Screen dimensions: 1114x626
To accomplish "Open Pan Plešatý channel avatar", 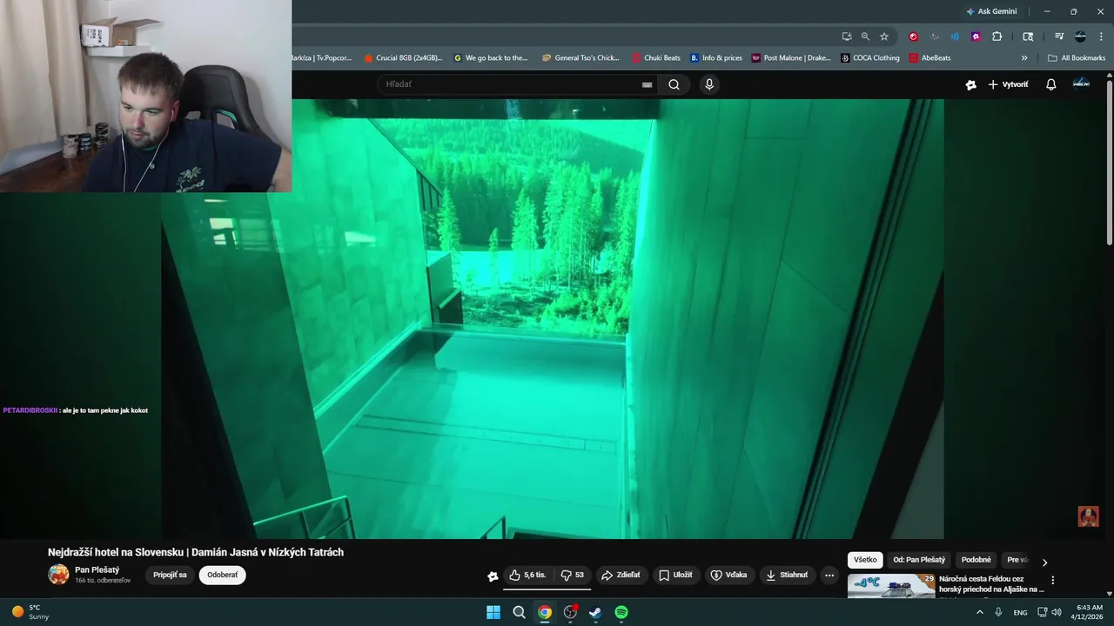I will [58, 574].
